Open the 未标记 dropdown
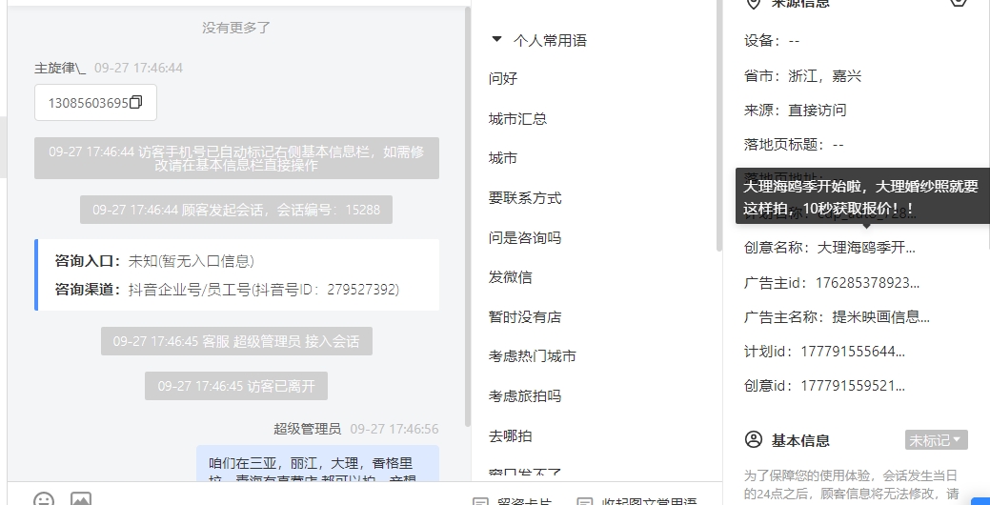The height and width of the screenshot is (505, 990). point(937,440)
